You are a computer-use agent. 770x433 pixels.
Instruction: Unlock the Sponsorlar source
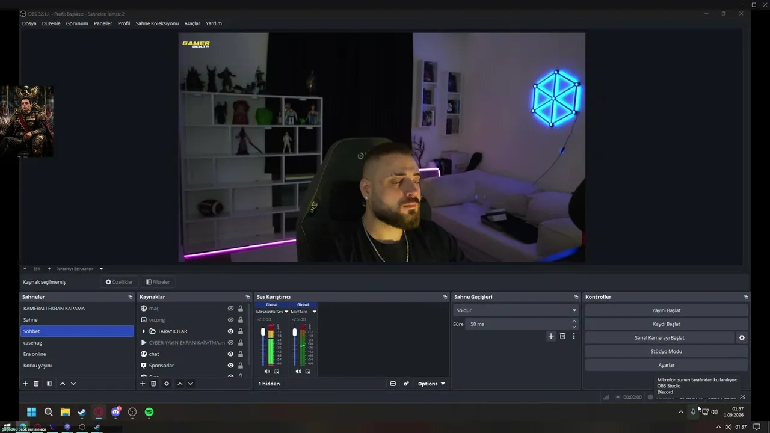pos(241,366)
